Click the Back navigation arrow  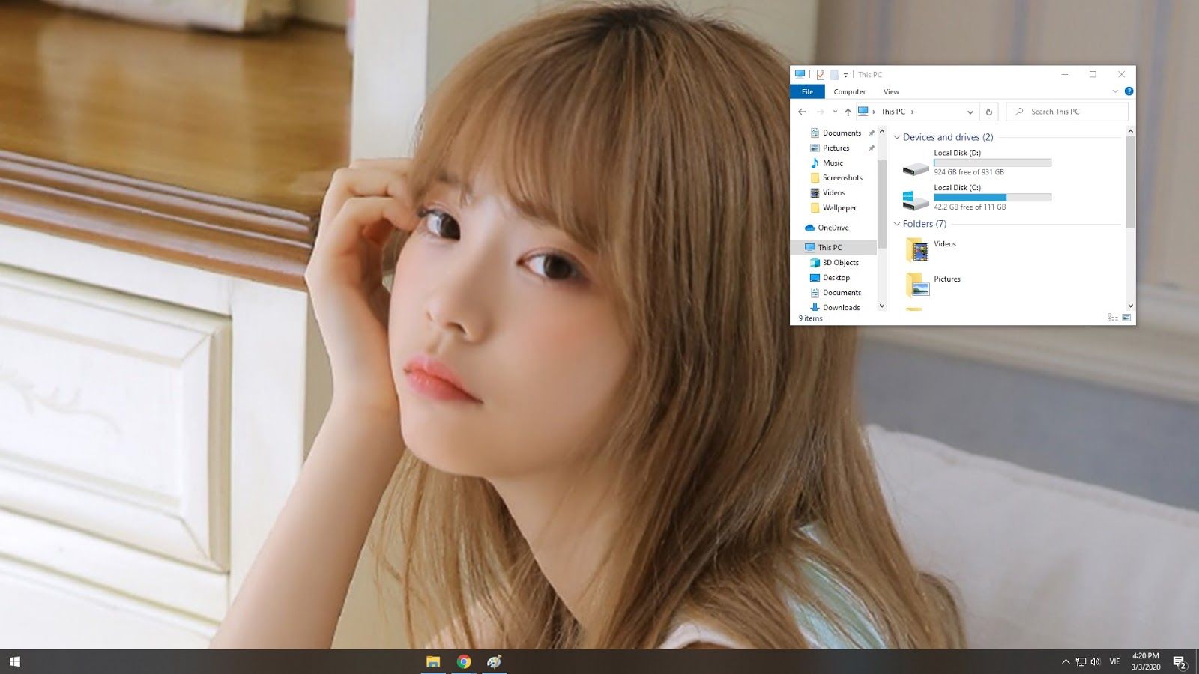click(x=802, y=112)
